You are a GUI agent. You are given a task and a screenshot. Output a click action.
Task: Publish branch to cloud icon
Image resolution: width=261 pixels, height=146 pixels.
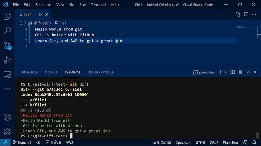pyautogui.click(x=38, y=142)
